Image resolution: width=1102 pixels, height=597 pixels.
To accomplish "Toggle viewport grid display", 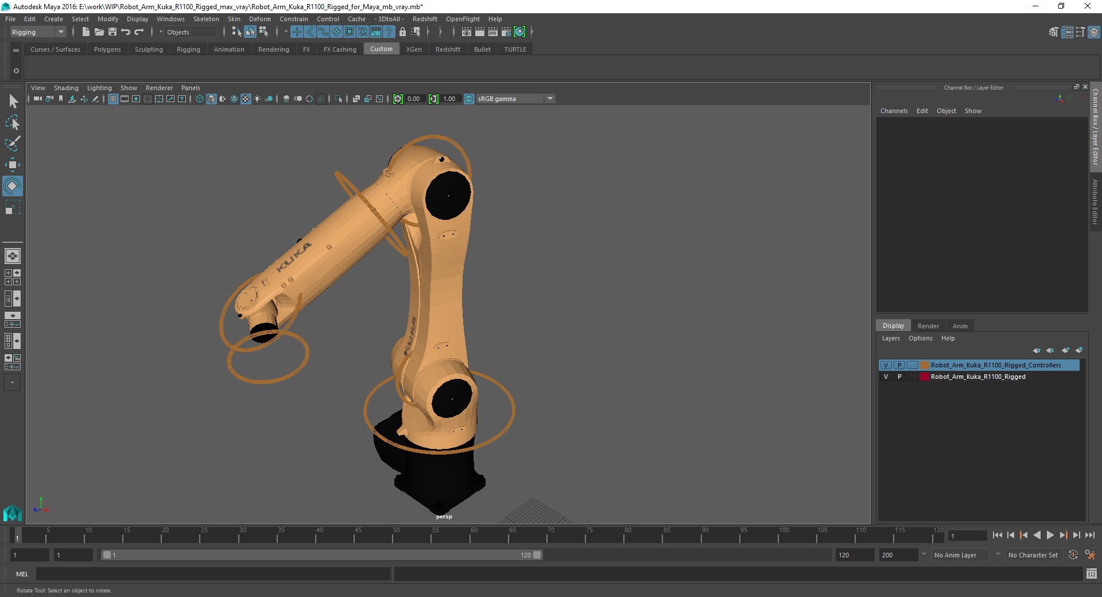I will (113, 99).
